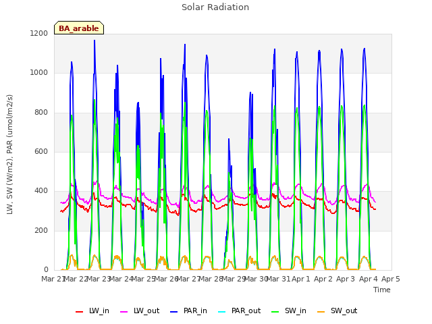Click the Apr 2 x-axis tick
This screenshot has height=324, width=432.
(x=323, y=279)
